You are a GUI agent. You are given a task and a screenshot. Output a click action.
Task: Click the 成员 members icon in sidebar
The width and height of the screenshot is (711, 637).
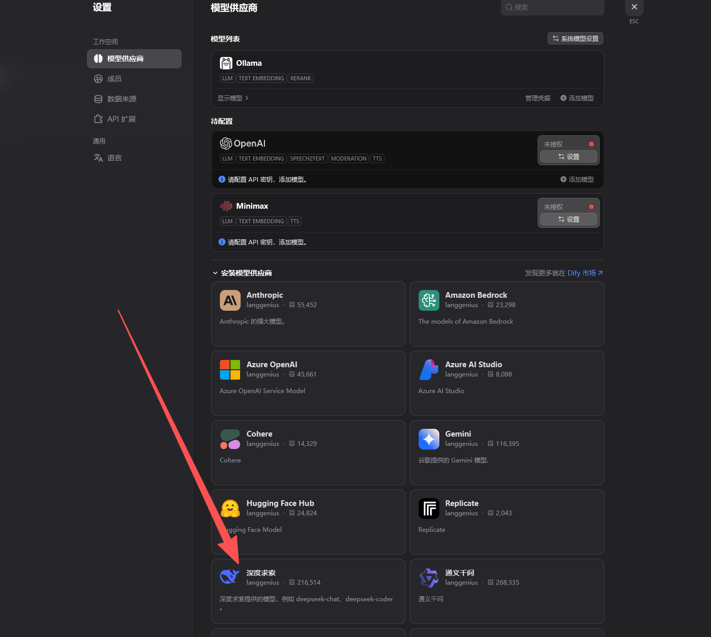(x=98, y=79)
